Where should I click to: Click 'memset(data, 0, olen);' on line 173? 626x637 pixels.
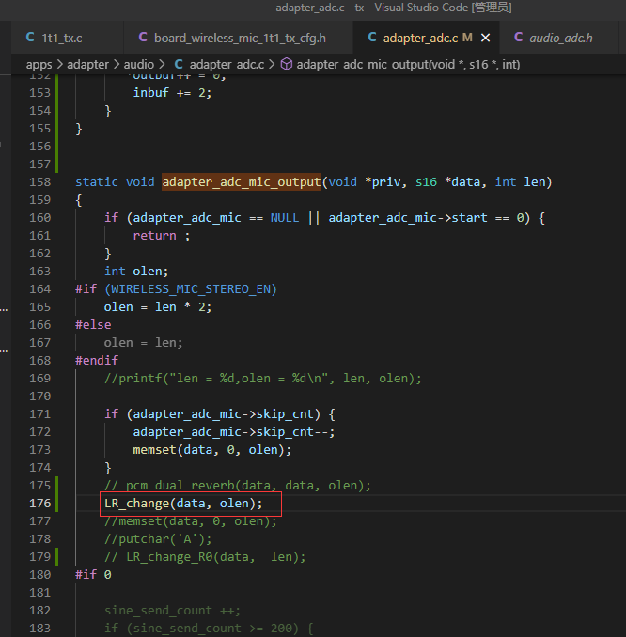click(212, 450)
